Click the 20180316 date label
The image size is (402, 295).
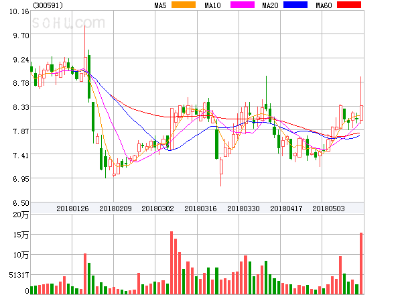click(200, 209)
